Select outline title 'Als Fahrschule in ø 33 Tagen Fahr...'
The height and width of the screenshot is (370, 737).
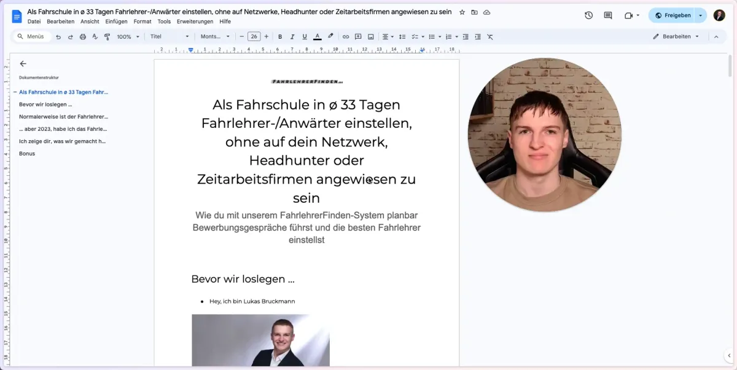point(63,92)
